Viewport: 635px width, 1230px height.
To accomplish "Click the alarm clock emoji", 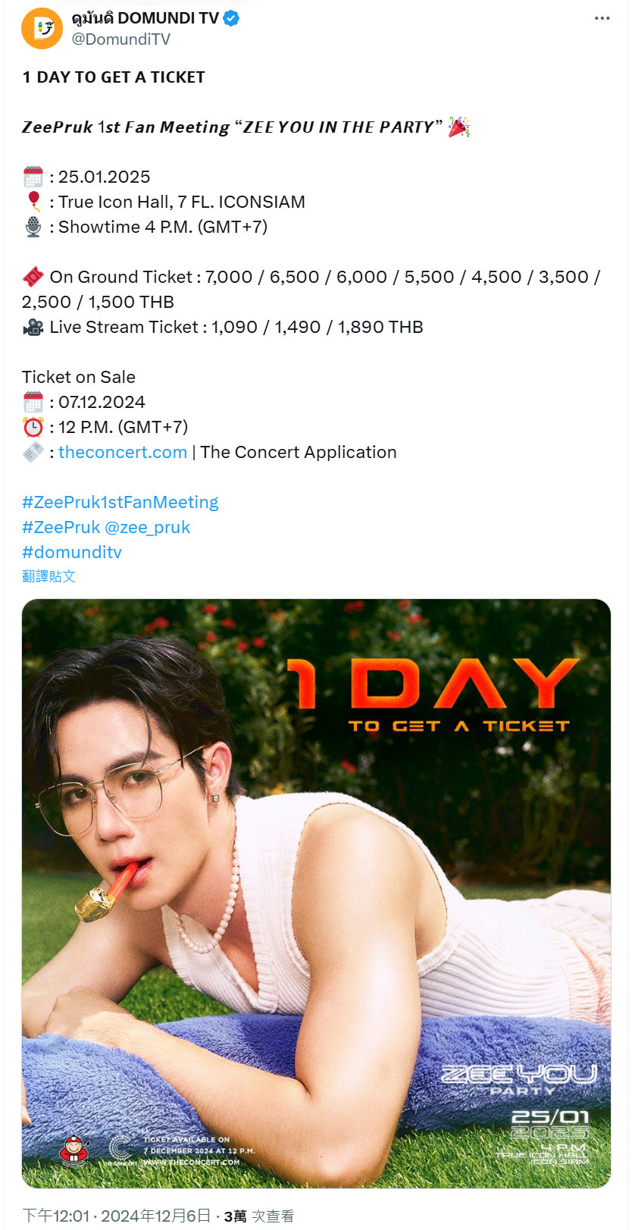I will coord(33,427).
